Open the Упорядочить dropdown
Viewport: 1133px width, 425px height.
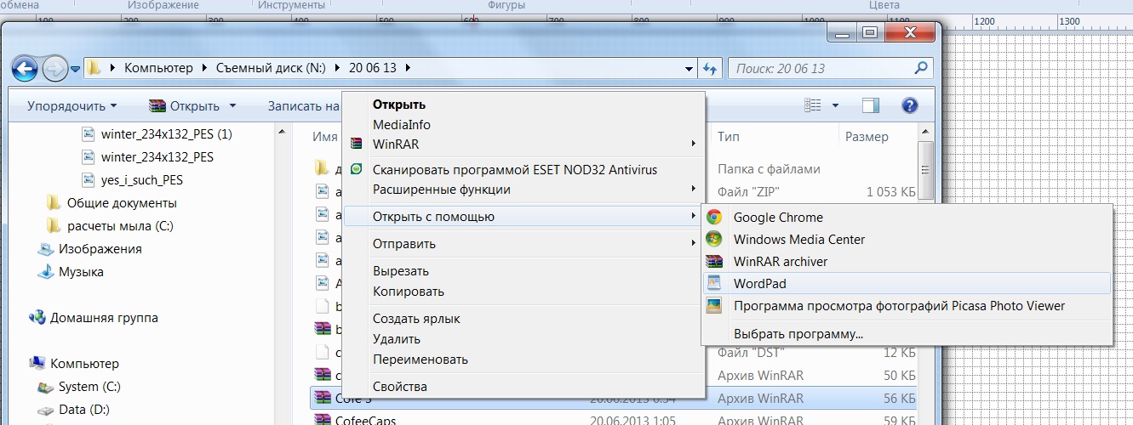pyautogui.click(x=72, y=106)
